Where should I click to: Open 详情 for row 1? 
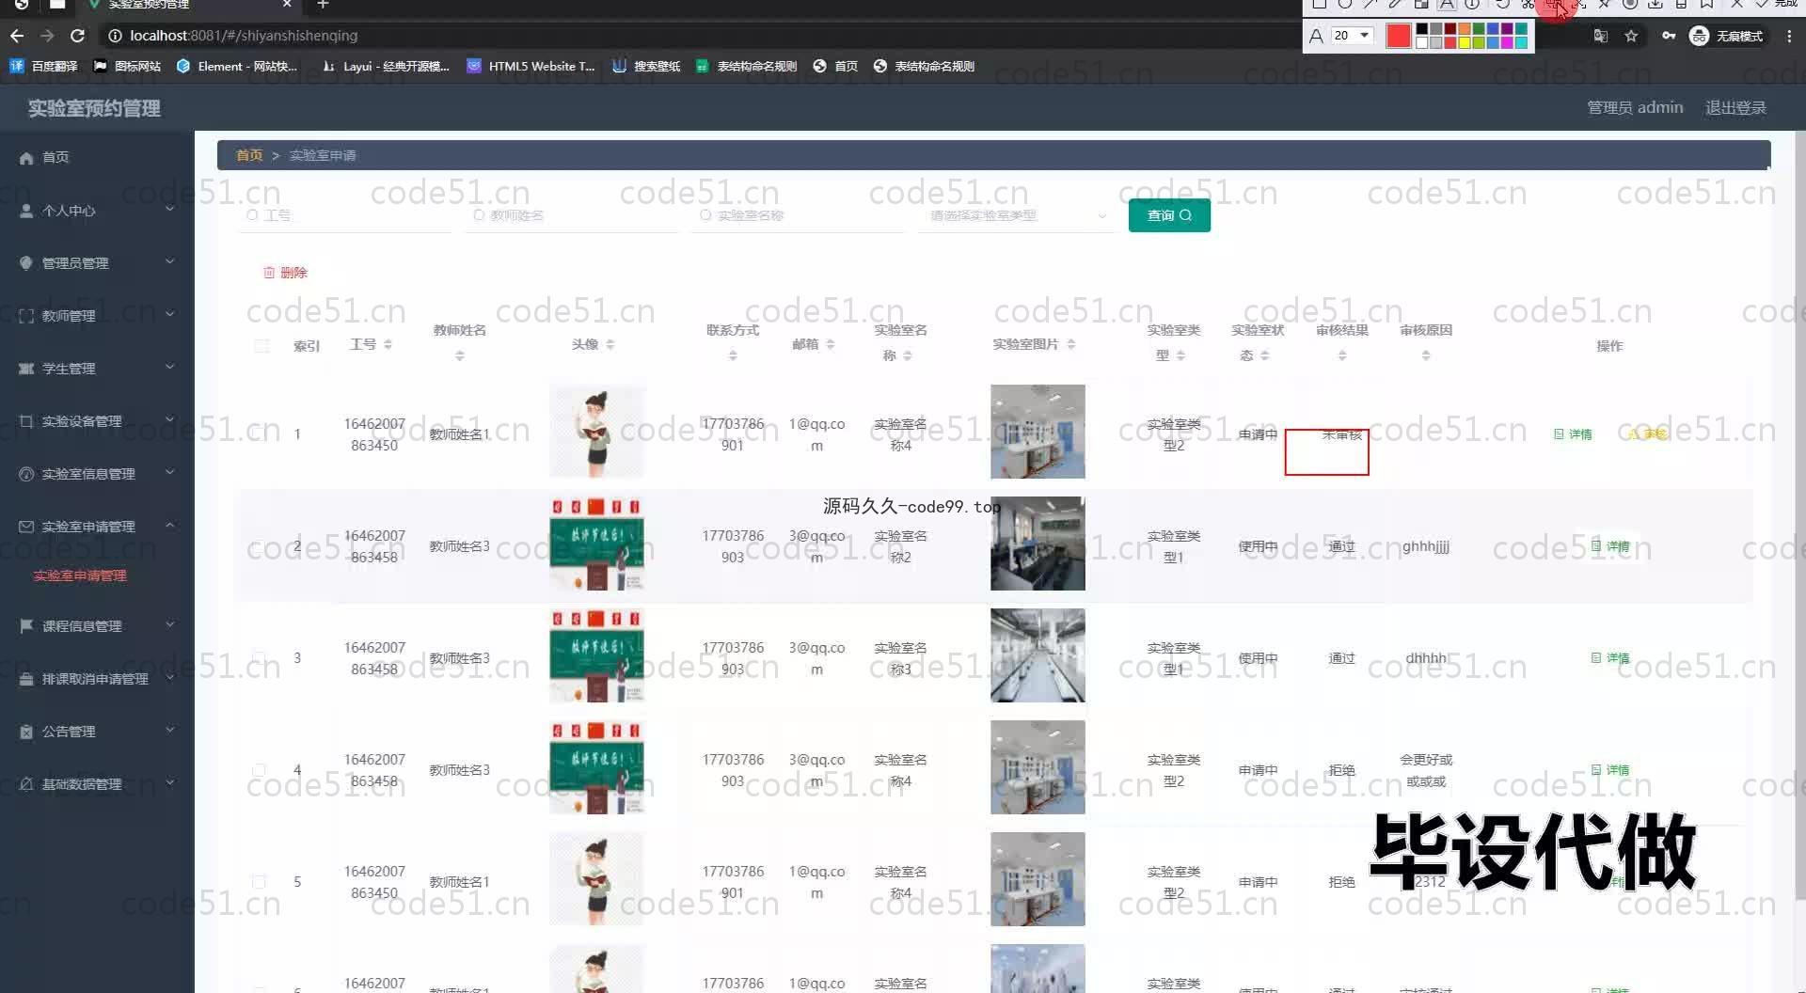pyautogui.click(x=1573, y=434)
